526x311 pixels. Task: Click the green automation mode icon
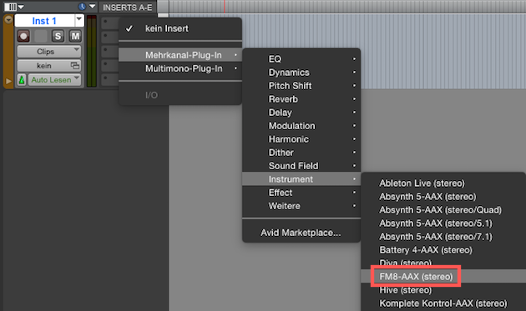[22, 80]
